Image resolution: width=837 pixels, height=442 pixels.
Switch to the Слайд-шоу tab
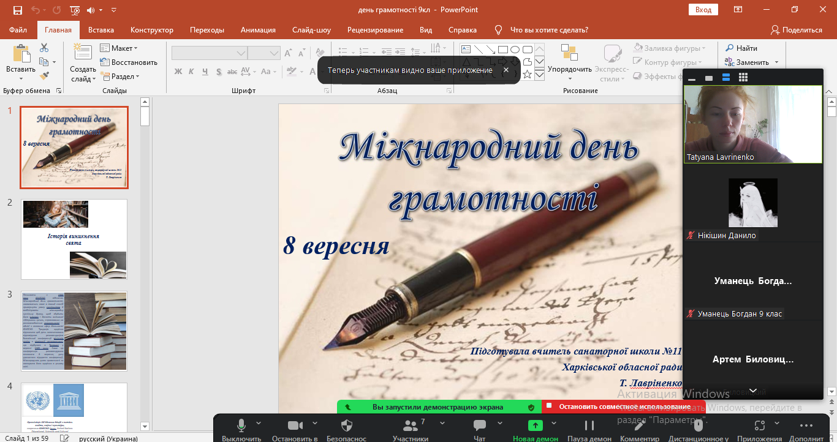pos(312,30)
